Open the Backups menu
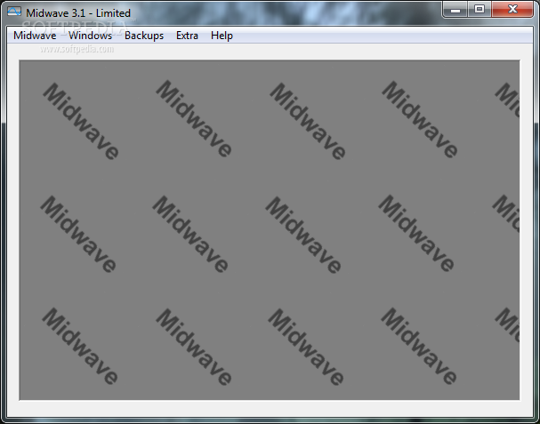540x424 pixels. pos(144,36)
